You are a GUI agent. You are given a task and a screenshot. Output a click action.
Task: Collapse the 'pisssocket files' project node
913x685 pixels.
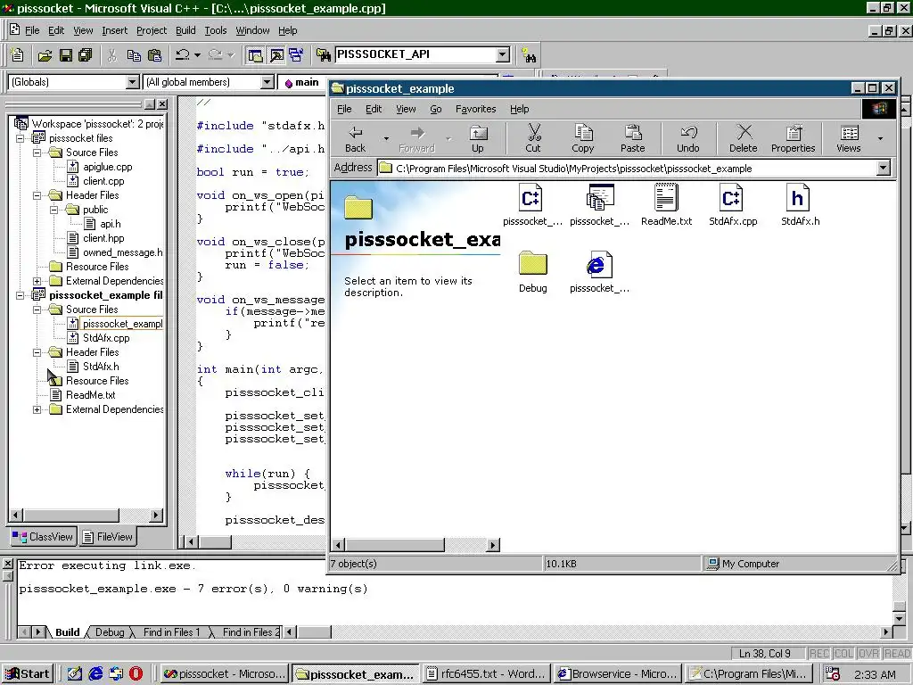click(21, 138)
